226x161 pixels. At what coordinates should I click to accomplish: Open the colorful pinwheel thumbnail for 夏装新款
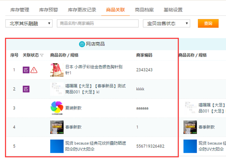point(57,108)
